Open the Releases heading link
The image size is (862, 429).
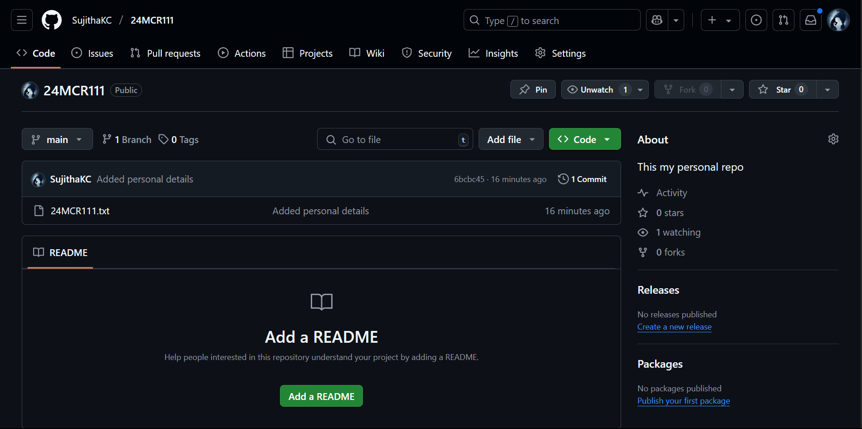(x=658, y=290)
